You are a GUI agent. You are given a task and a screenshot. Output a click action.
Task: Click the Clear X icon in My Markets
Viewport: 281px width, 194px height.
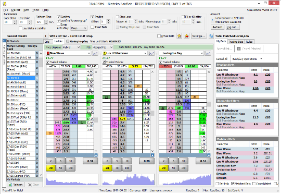click(x=30, y=185)
